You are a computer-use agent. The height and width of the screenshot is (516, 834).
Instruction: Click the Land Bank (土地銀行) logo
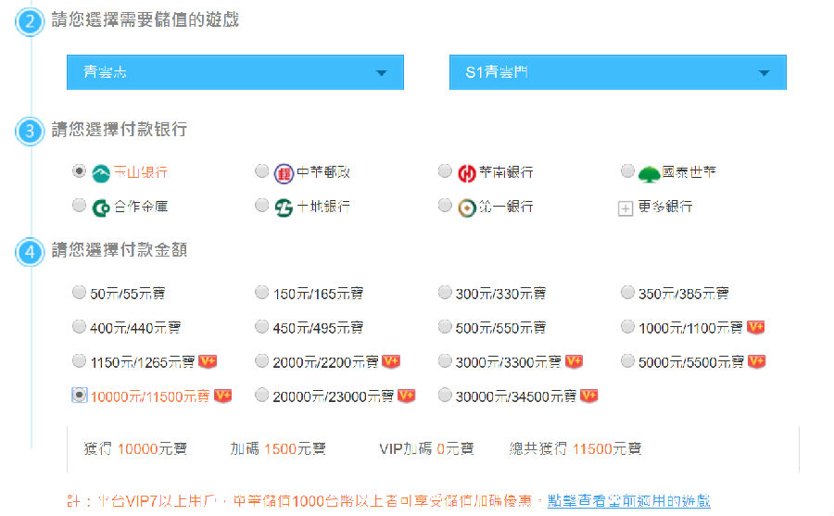[284, 207]
